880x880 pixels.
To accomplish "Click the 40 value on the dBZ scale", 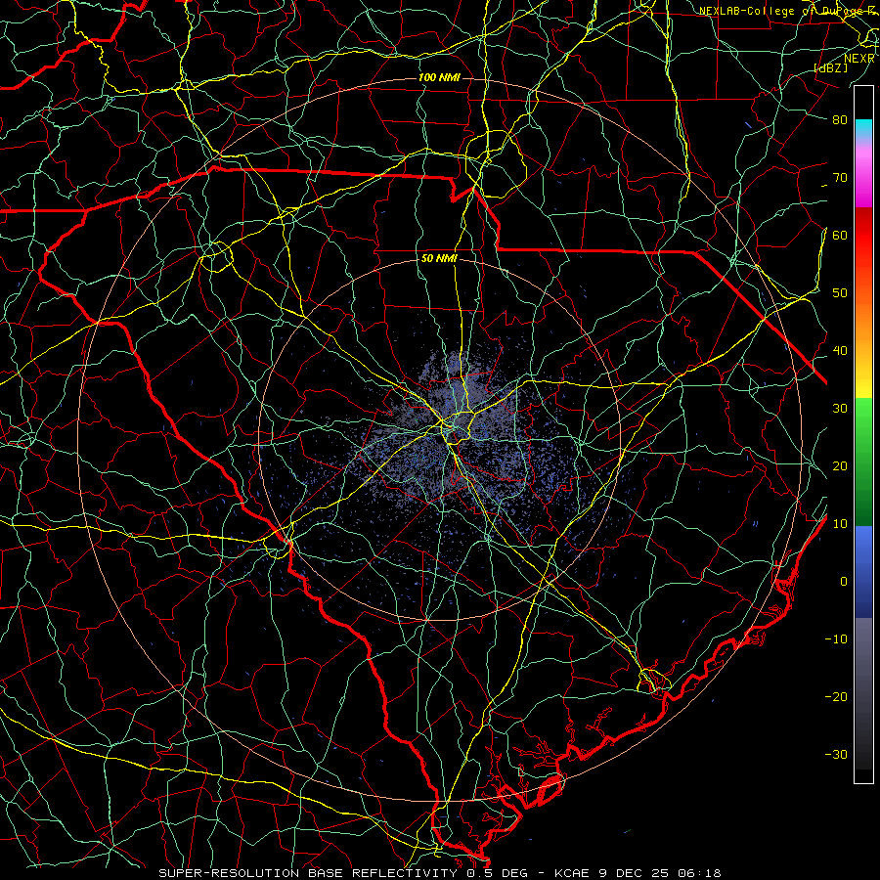I will pyautogui.click(x=840, y=351).
